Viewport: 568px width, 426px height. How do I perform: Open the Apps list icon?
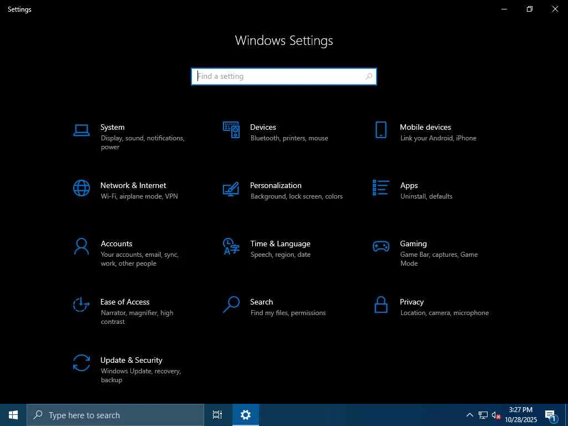click(381, 187)
